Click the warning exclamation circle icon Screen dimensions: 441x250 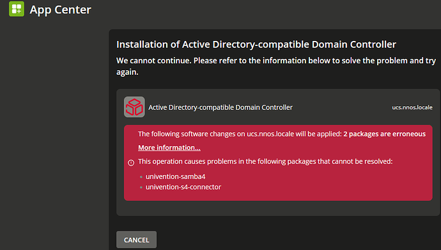pyautogui.click(x=131, y=162)
